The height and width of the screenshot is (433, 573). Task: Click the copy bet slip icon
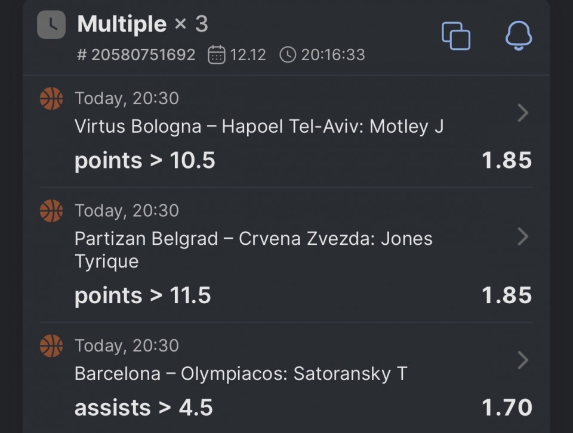tap(455, 36)
